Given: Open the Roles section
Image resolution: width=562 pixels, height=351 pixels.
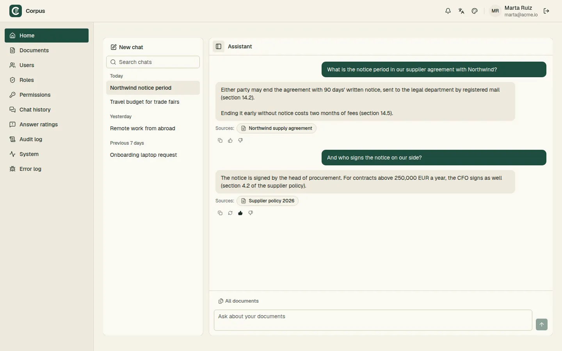Looking at the screenshot, I should click(x=46, y=80).
